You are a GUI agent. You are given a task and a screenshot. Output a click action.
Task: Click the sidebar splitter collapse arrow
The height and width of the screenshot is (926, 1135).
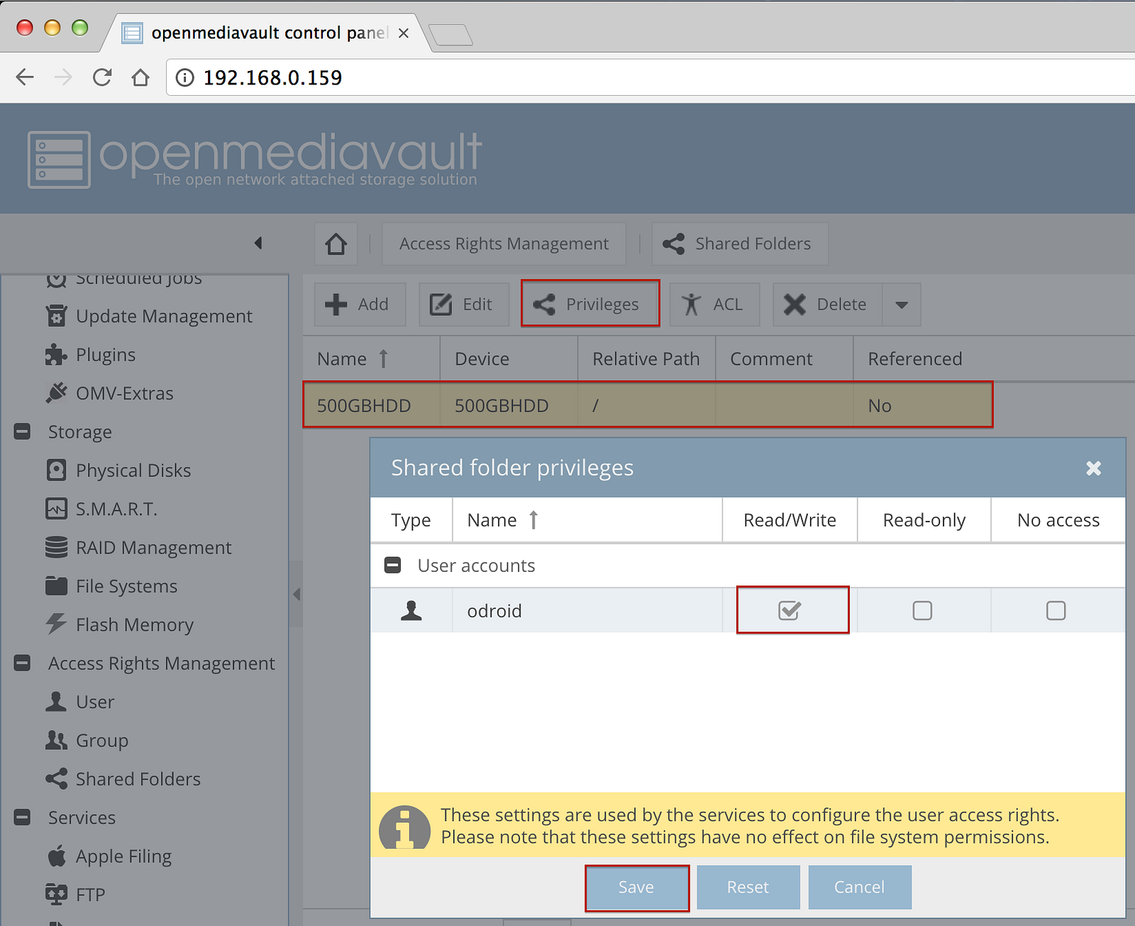(x=297, y=594)
